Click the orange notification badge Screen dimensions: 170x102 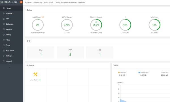pyautogui.click(x=21, y=2)
